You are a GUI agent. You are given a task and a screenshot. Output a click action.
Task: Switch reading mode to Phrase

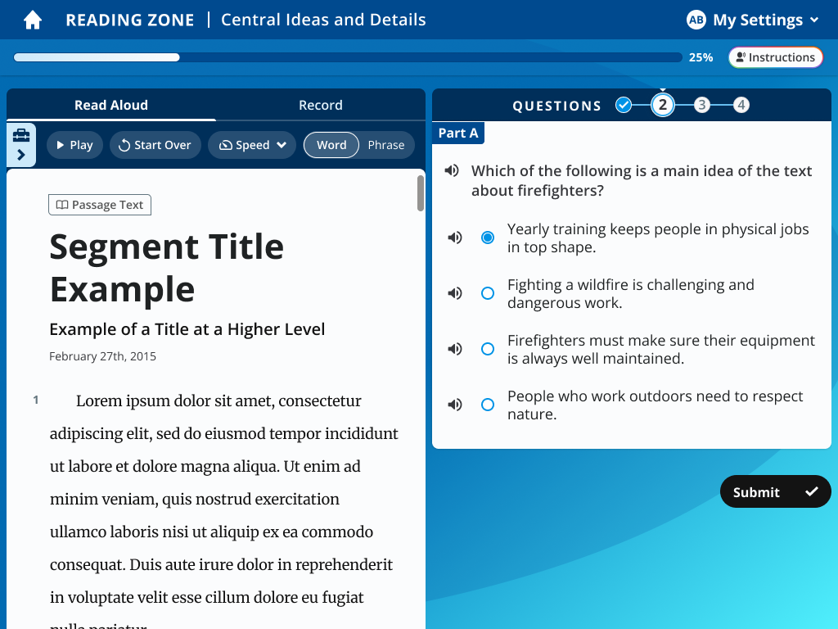click(386, 145)
